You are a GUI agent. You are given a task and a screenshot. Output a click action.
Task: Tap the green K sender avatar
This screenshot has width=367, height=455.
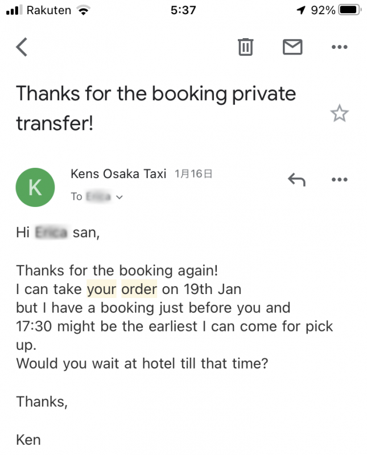coord(35,187)
